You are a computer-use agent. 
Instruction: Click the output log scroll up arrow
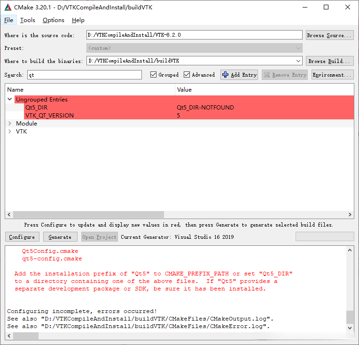(x=350, y=250)
